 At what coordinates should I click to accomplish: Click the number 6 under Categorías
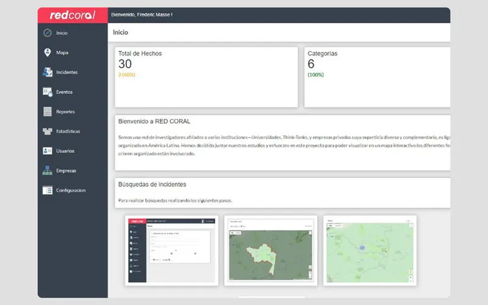311,64
